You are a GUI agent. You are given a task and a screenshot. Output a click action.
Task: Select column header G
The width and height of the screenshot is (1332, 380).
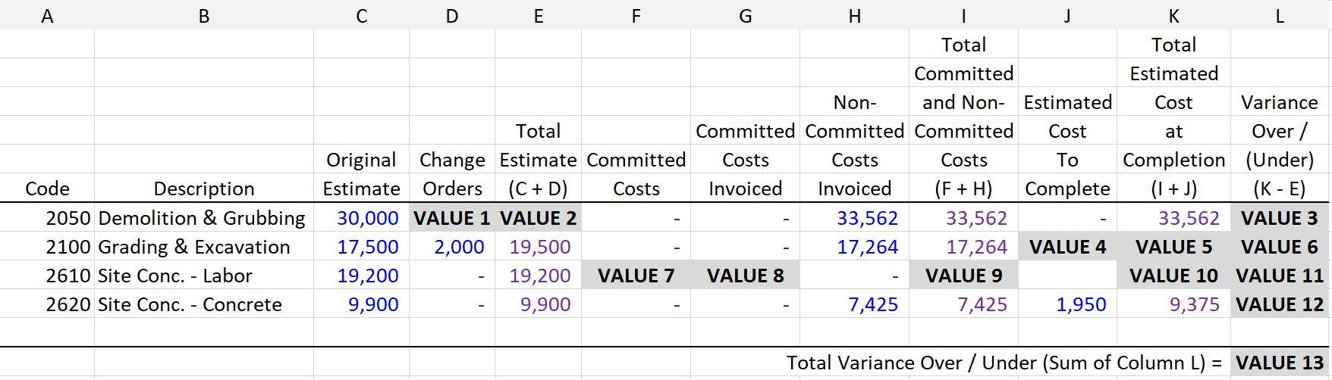click(x=745, y=15)
